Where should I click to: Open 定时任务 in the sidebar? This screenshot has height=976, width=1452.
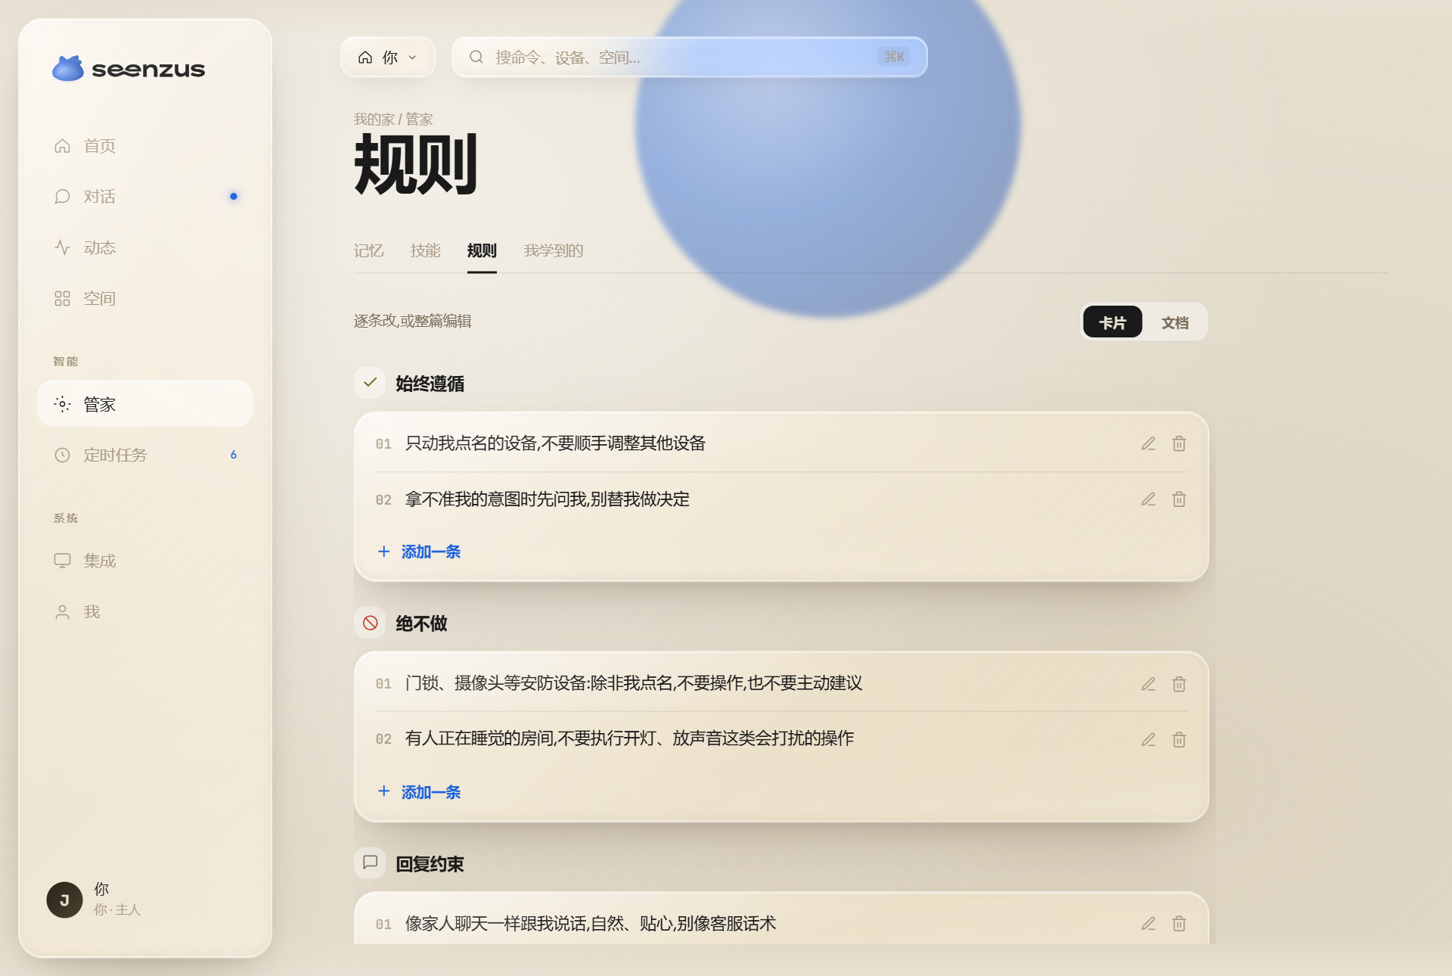click(x=144, y=455)
